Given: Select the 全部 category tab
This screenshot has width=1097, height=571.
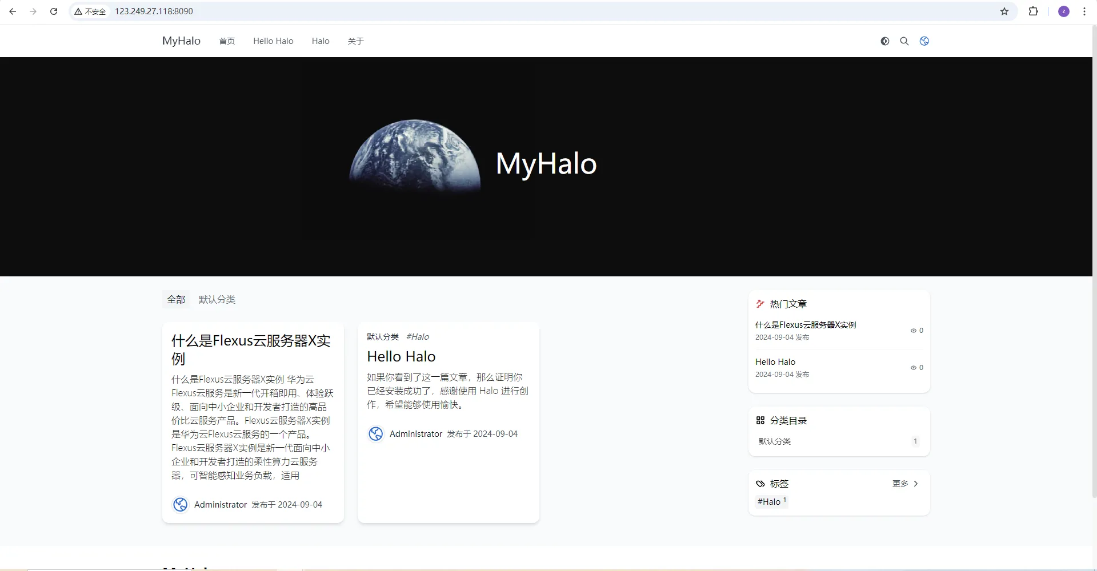Looking at the screenshot, I should tap(176, 300).
